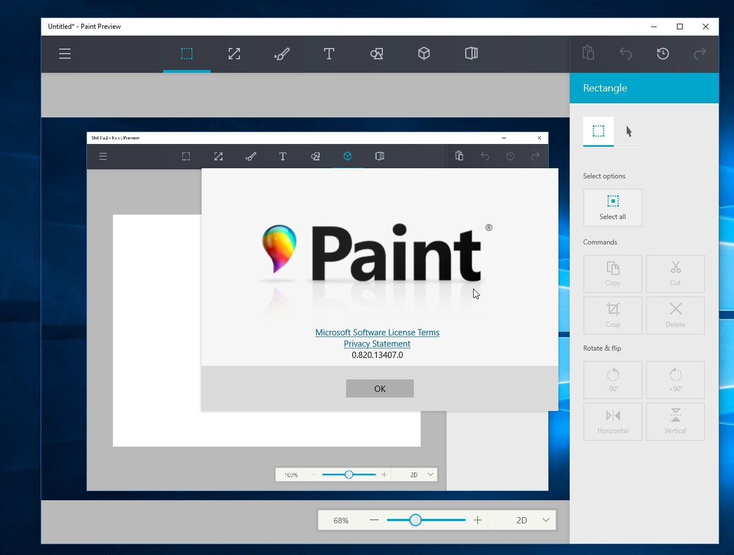
Task: Select the Sticker tool
Action: click(377, 54)
